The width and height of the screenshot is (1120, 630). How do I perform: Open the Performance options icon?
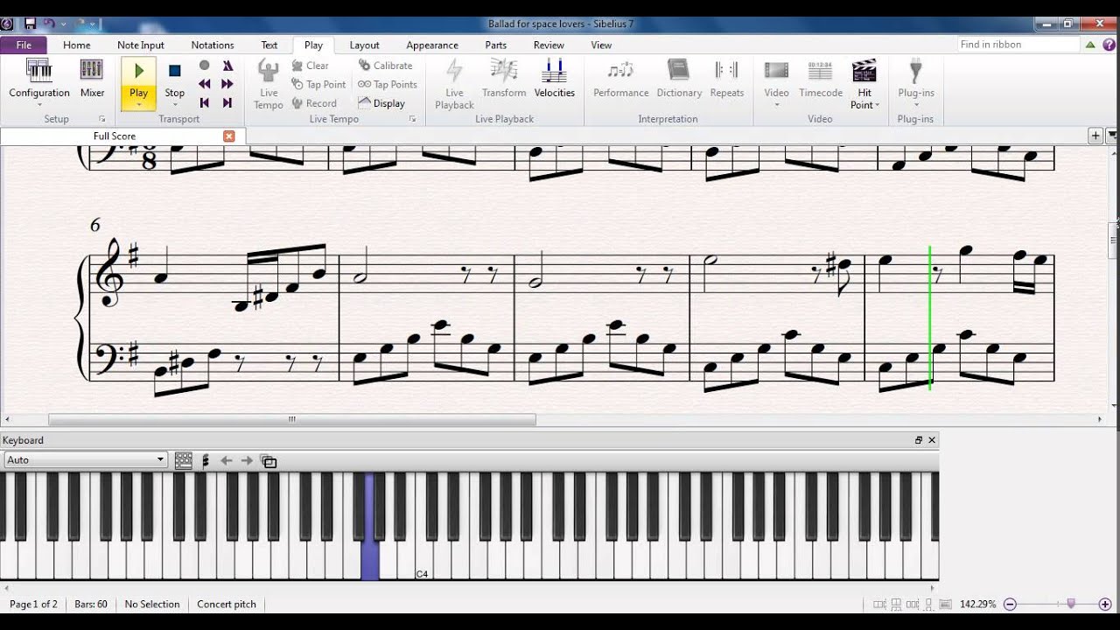(x=621, y=70)
